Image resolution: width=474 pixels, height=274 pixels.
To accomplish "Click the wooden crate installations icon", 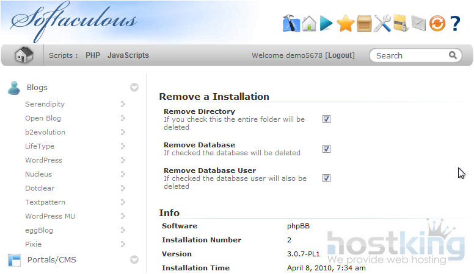I will 364,24.
